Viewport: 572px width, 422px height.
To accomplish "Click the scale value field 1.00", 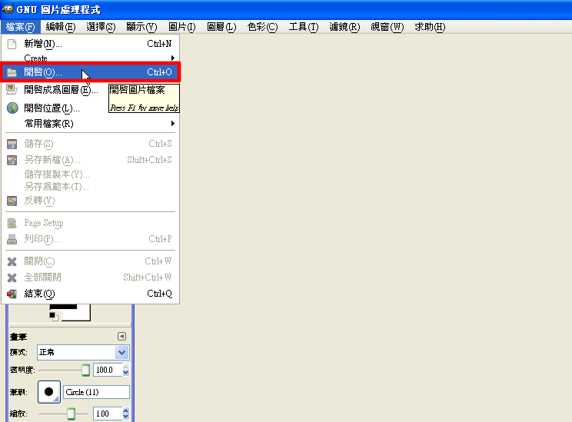I will (108, 414).
